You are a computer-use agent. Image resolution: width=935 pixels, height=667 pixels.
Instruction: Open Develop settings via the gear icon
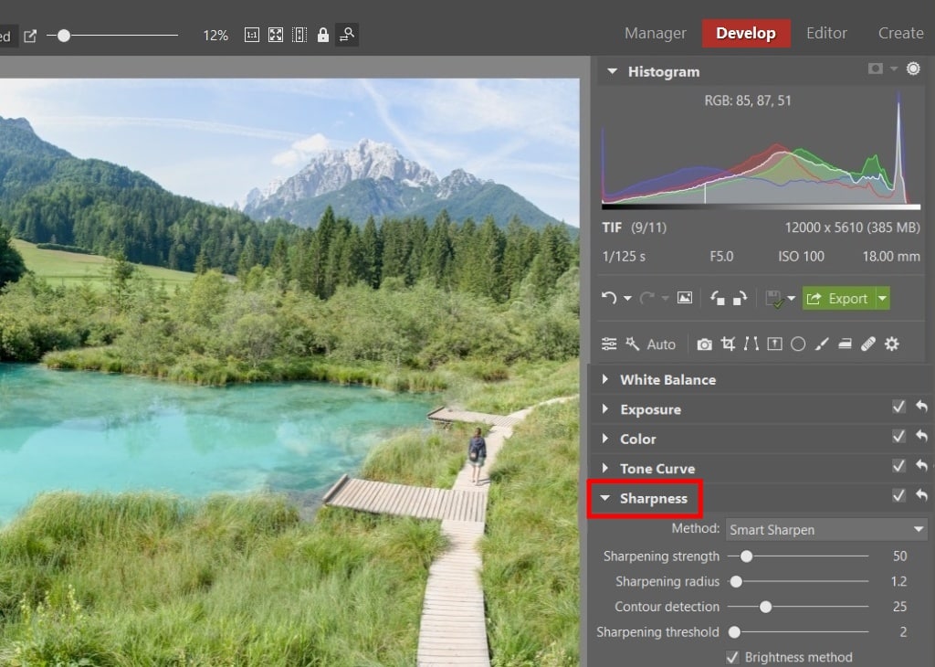[892, 344]
